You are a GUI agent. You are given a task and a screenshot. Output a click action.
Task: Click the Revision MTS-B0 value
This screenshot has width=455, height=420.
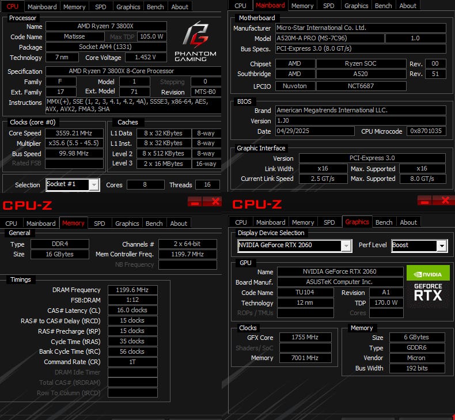[x=206, y=92]
